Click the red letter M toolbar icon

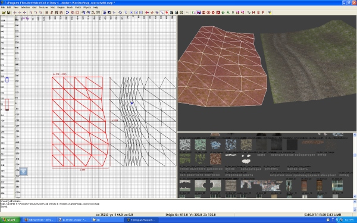(253, 12)
